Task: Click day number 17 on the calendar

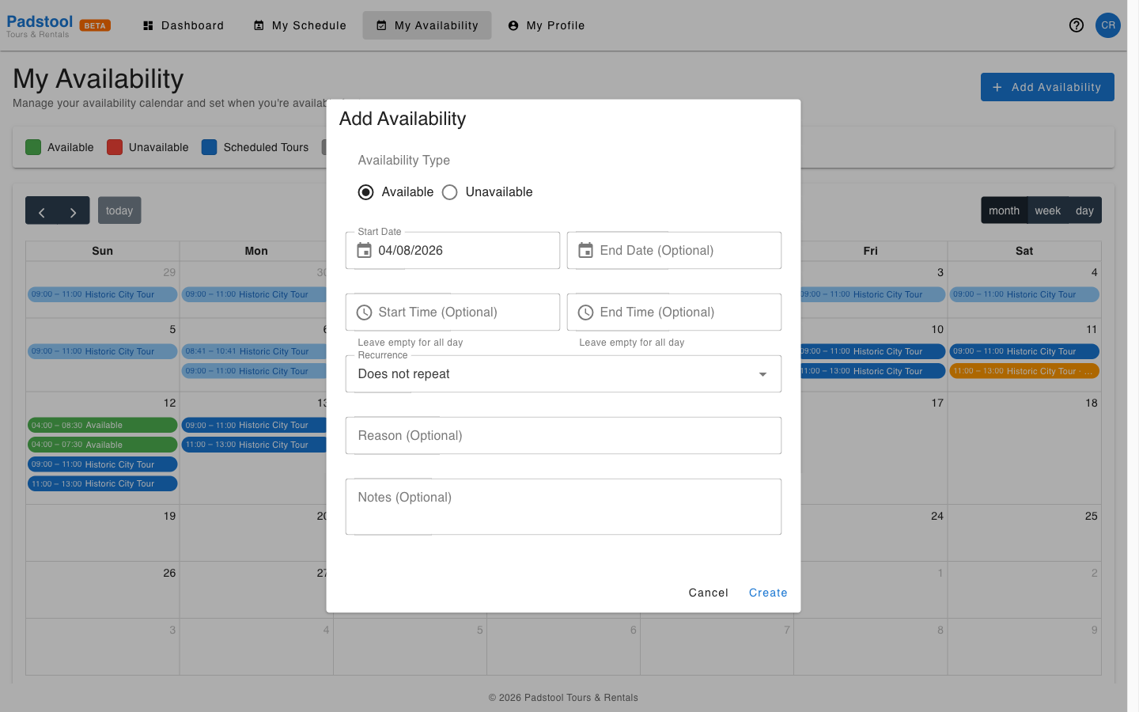Action: [x=937, y=403]
